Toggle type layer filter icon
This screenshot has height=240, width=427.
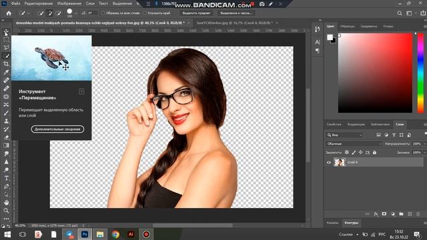[394, 135]
